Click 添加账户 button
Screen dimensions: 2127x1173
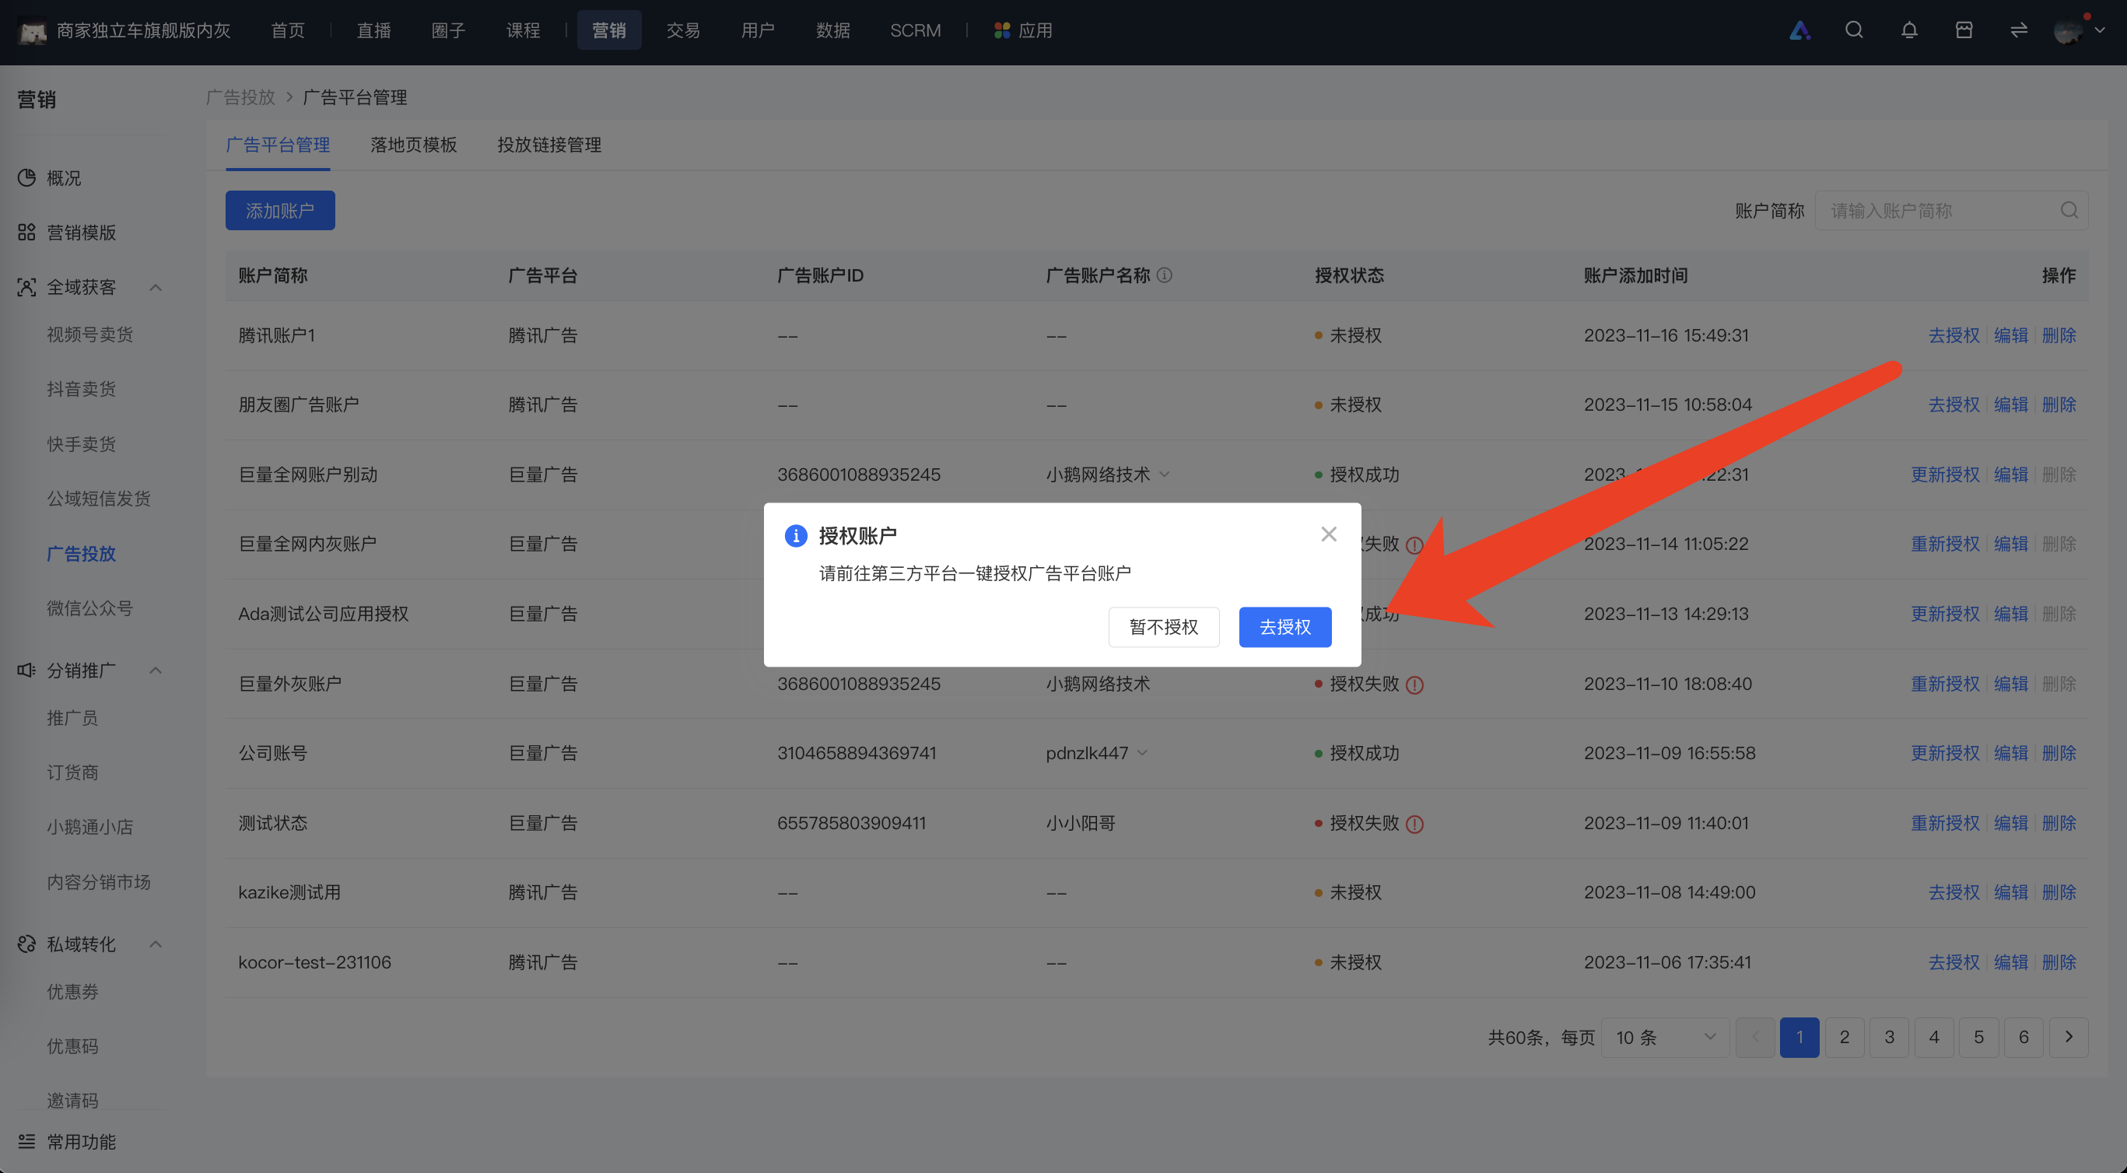280,211
